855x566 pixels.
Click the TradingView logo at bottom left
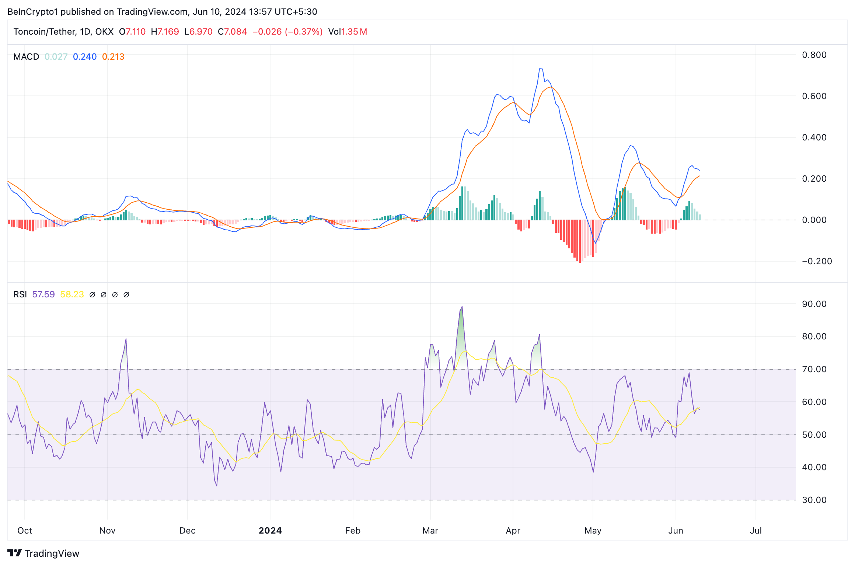(43, 553)
